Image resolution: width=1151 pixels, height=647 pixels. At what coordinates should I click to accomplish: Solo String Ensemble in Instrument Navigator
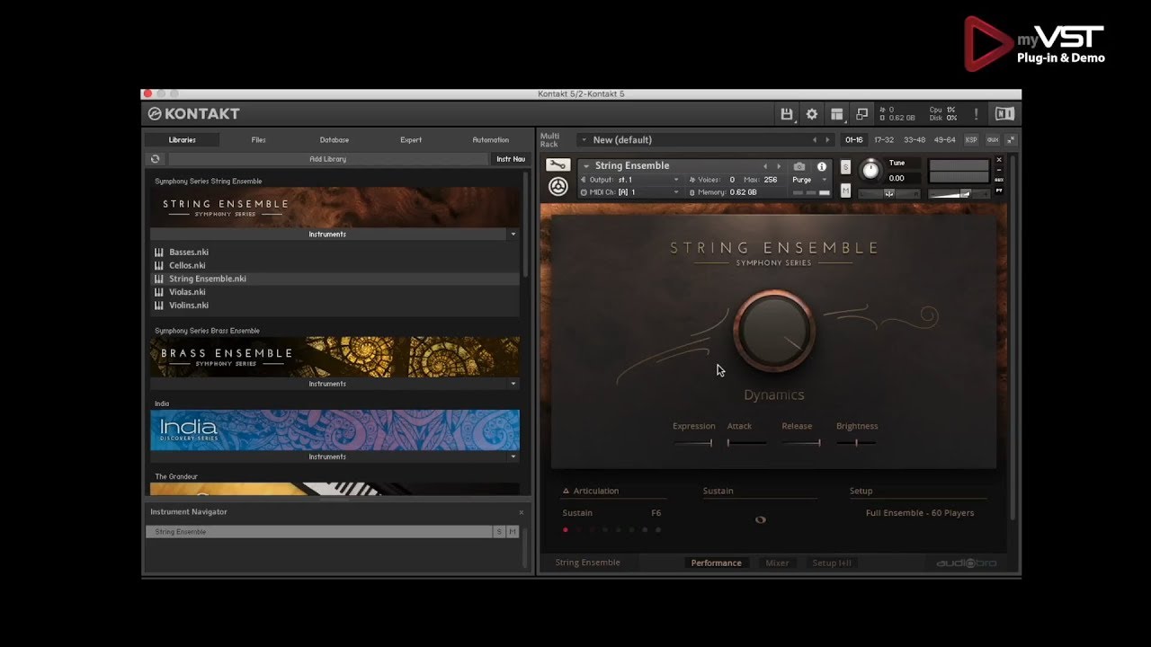click(x=499, y=532)
